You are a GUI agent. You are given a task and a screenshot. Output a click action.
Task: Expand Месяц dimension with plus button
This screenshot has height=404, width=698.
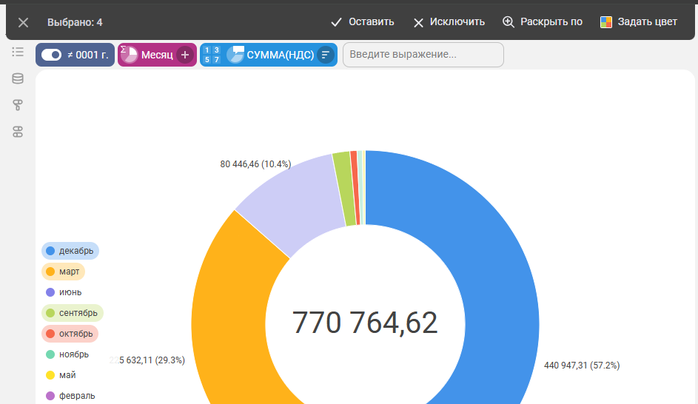[x=185, y=55]
